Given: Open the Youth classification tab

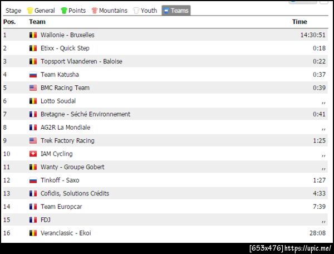Looking at the screenshot, I should coord(145,11).
